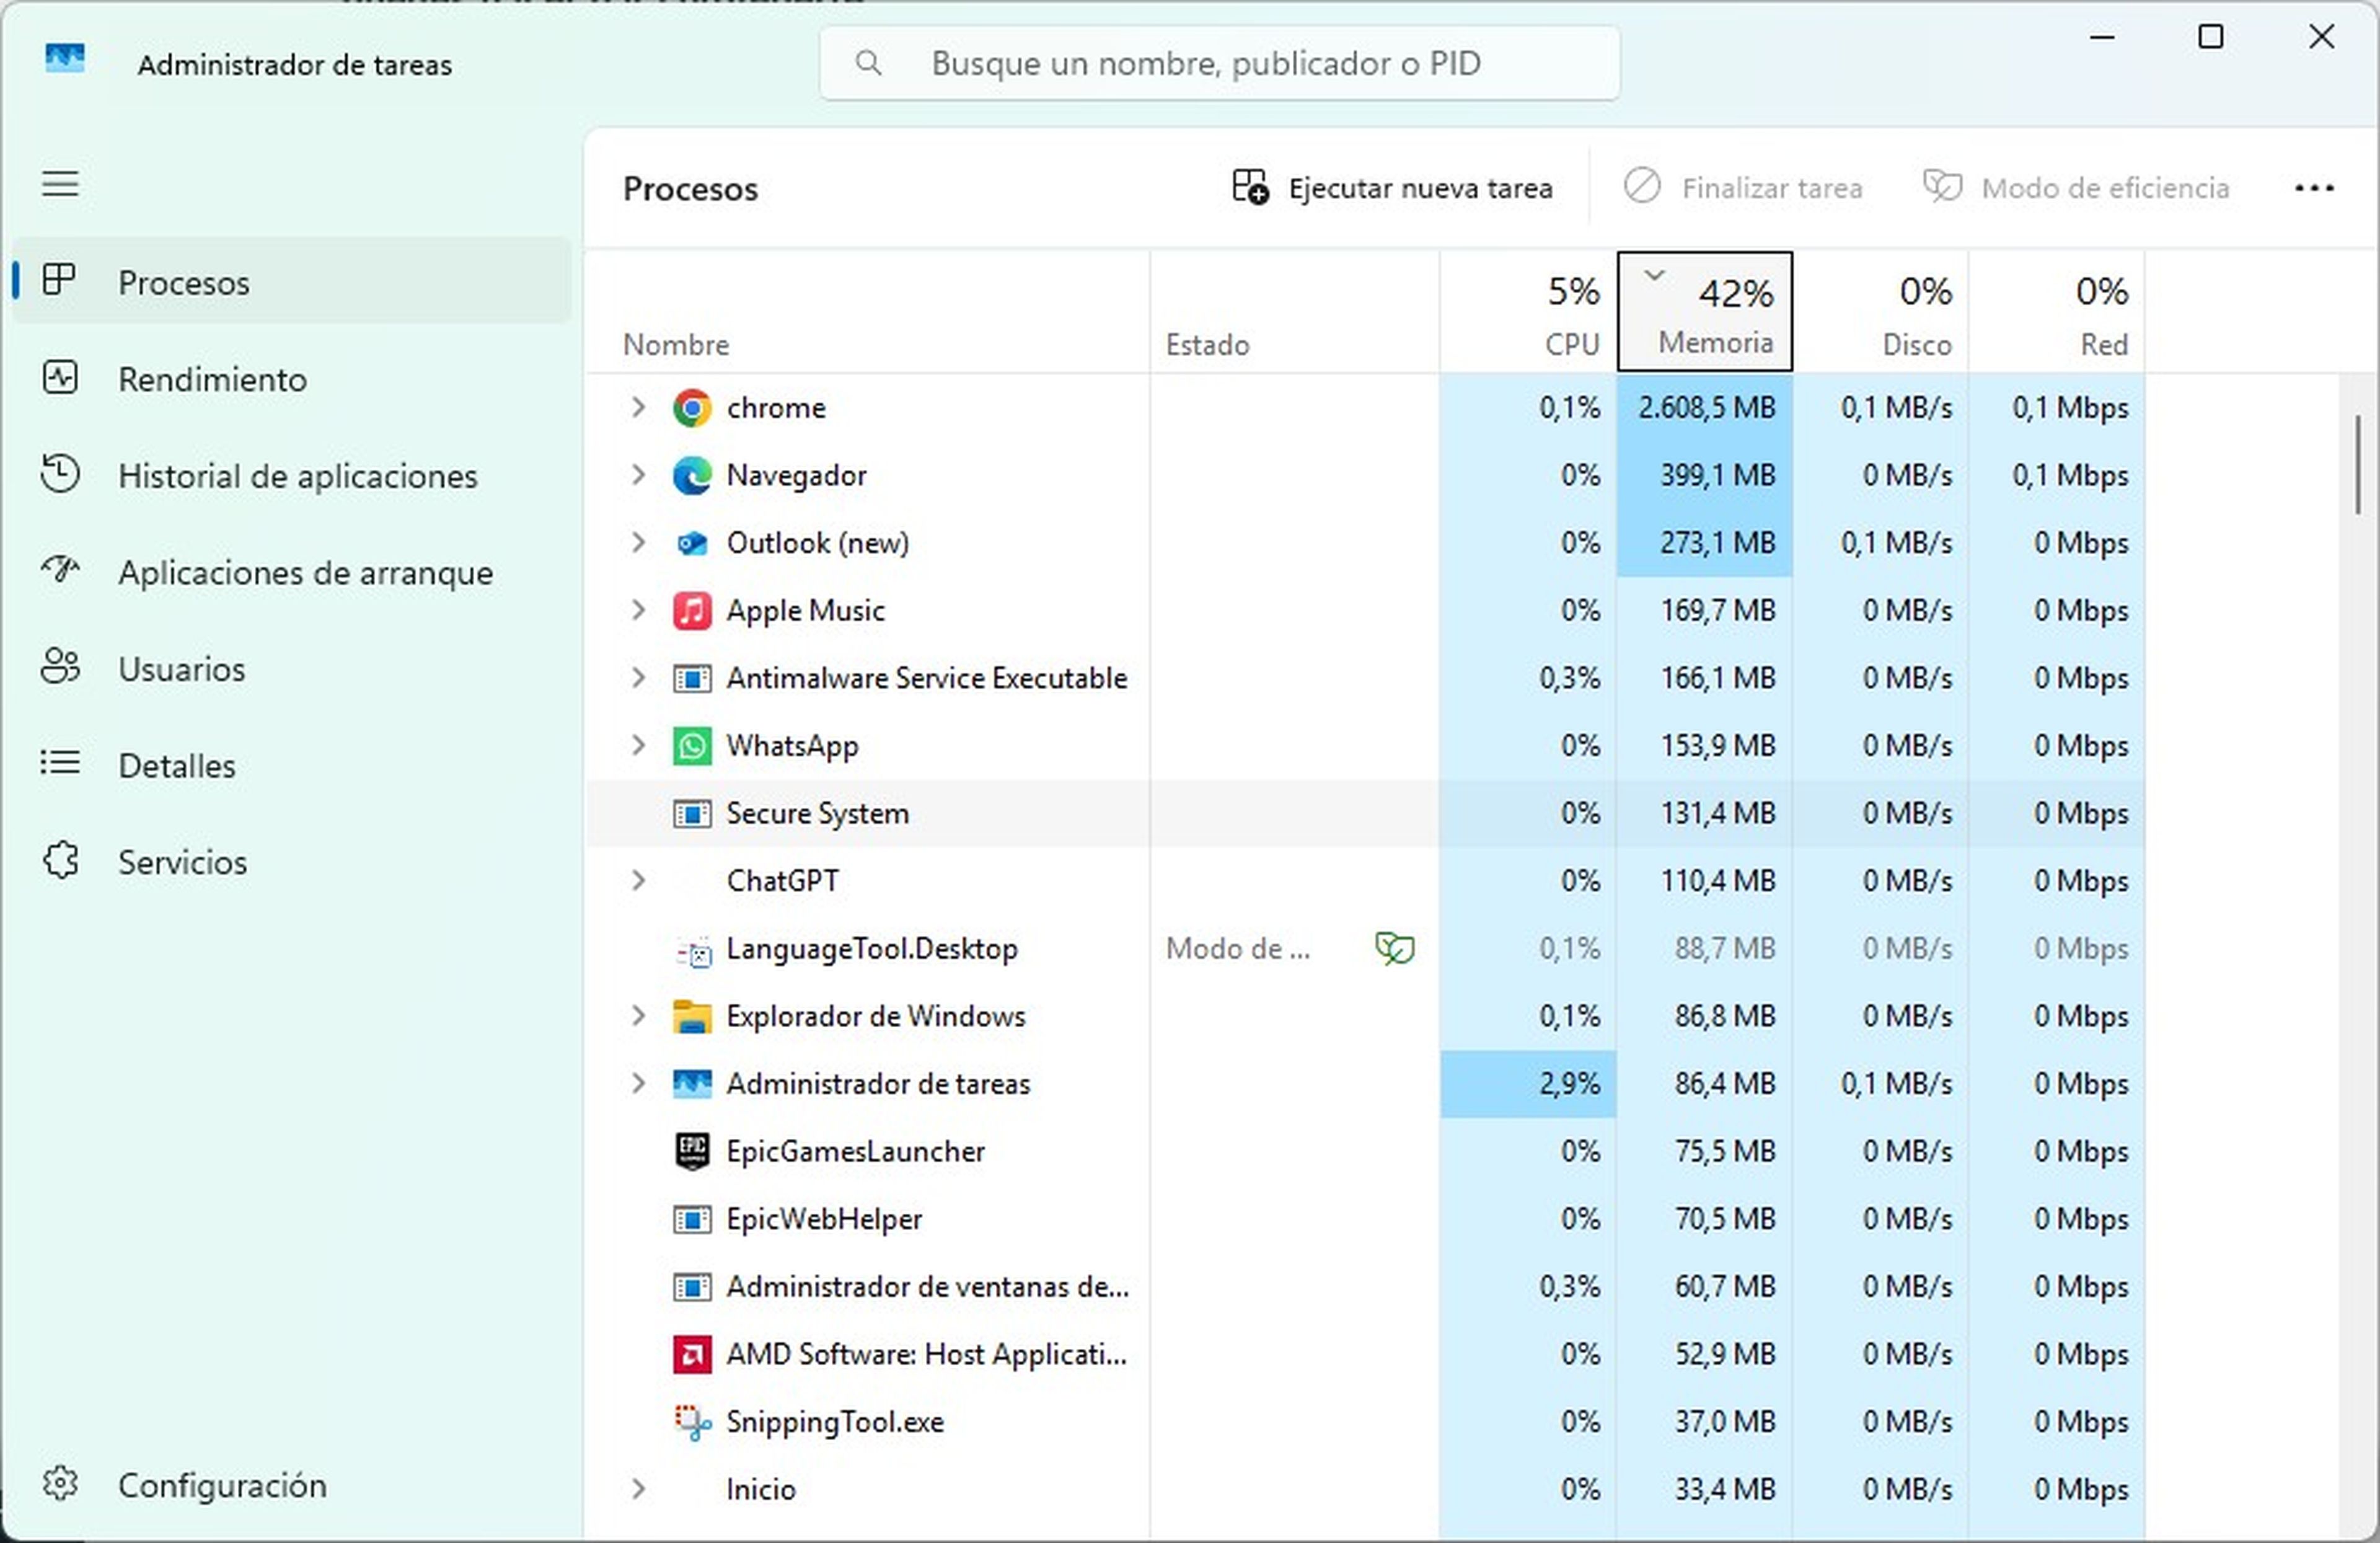Viewport: 2380px width, 1543px height.
Task: Expand the ChatGPT process group
Action: 638,881
